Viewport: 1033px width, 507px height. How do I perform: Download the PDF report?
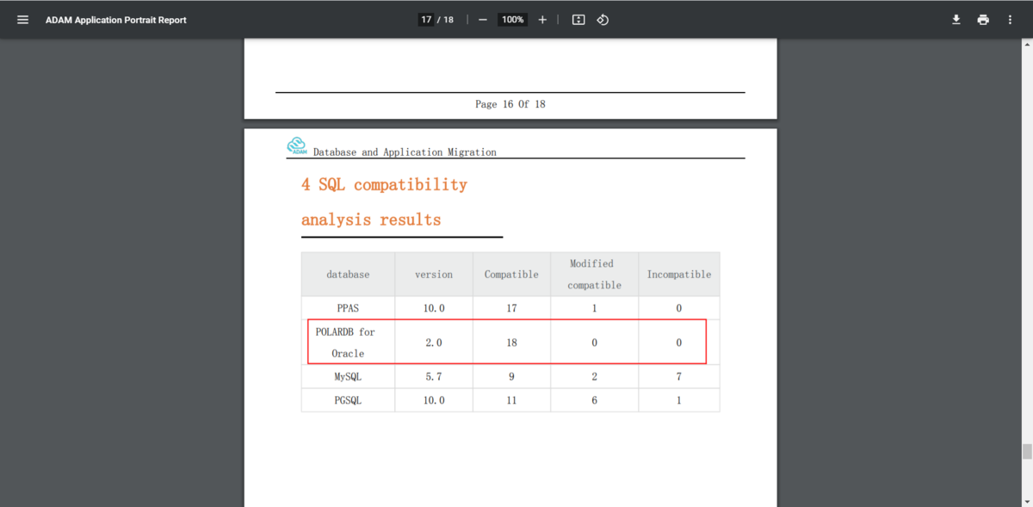click(x=956, y=20)
